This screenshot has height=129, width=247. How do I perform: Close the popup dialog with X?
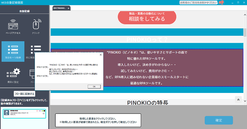click(x=101, y=55)
